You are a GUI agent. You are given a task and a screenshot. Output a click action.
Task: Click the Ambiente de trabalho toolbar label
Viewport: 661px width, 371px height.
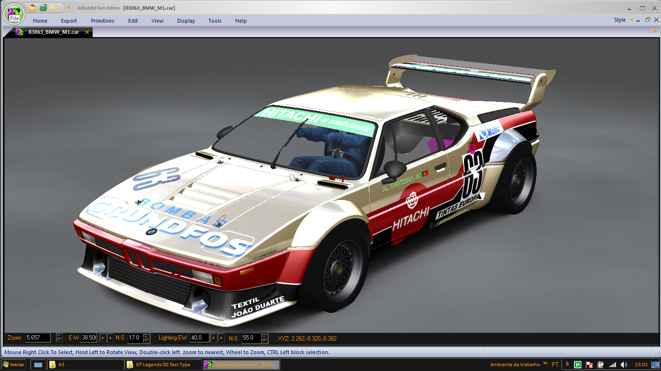click(x=515, y=365)
